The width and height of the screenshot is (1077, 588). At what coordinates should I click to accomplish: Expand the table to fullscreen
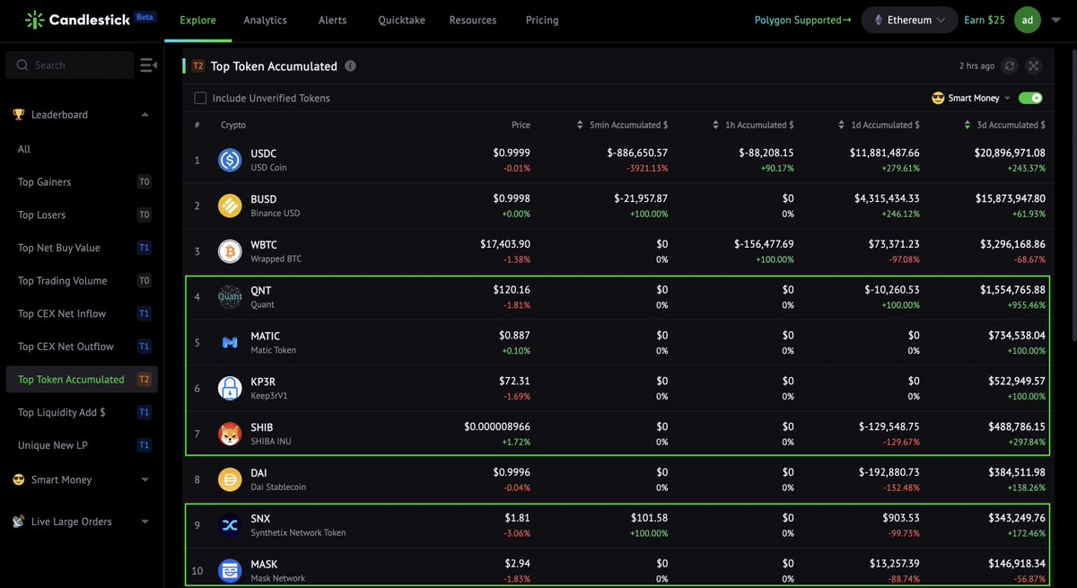click(1033, 66)
